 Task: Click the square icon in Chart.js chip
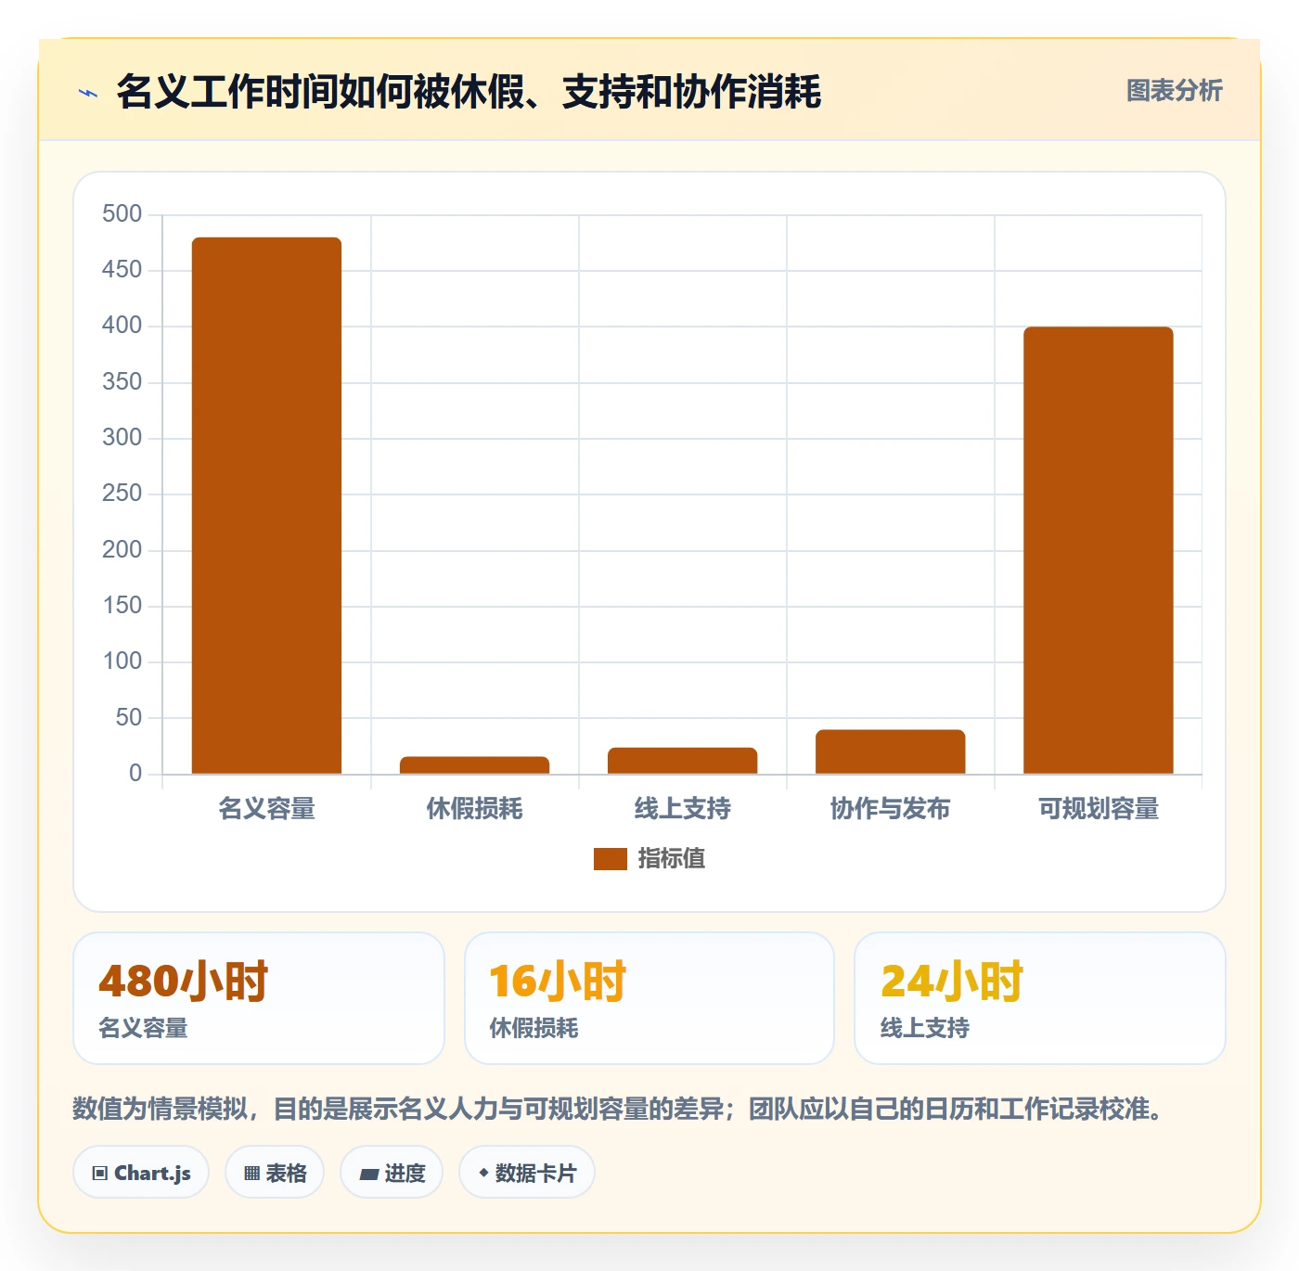100,1174
